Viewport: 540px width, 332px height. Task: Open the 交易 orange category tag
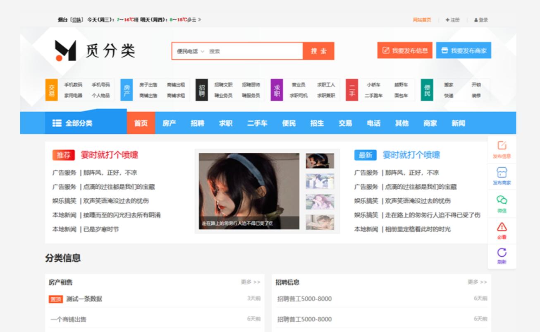click(x=51, y=90)
